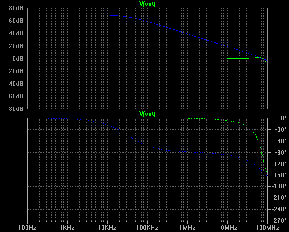Click the -80dB label at the axis bottom

(15, 109)
